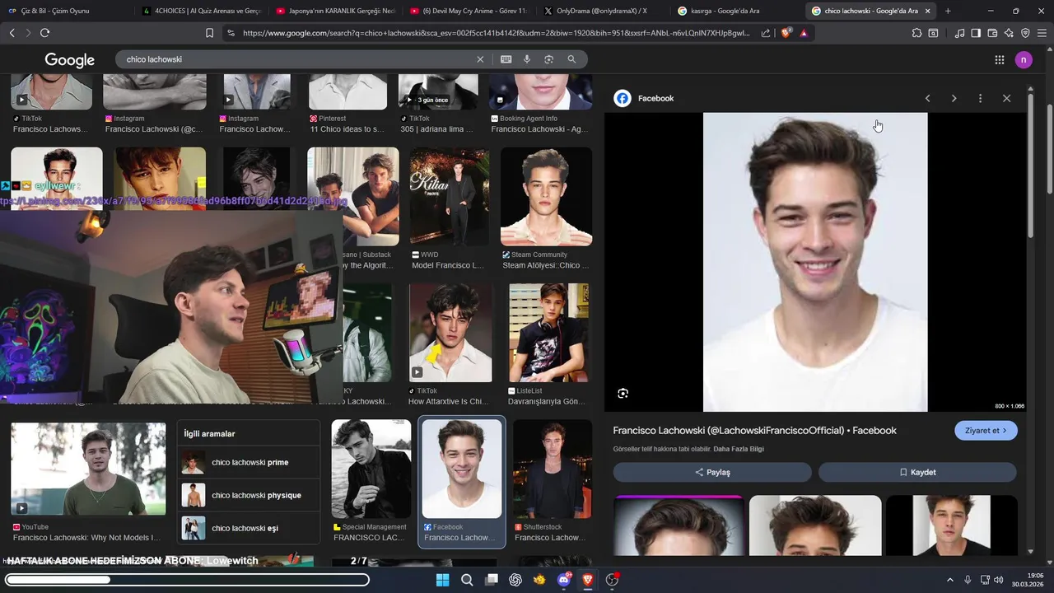Viewport: 1054px width, 593px height.
Task: Show next image in preview panel
Action: coord(954,98)
